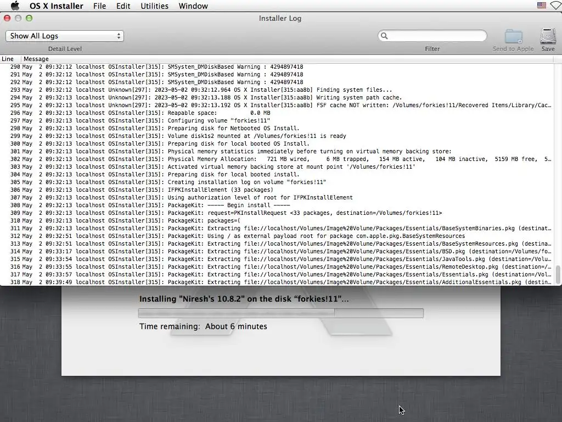Click the Time remaining About 6 minutes text
This screenshot has height=422, width=562.
(x=203, y=326)
